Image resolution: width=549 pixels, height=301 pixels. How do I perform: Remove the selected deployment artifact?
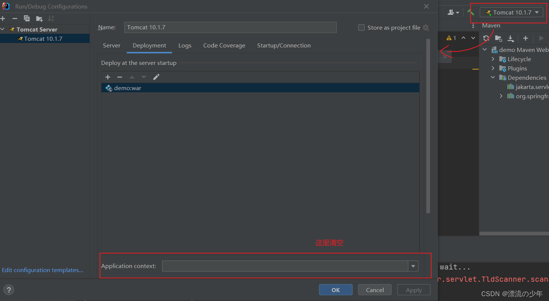pyautogui.click(x=120, y=77)
